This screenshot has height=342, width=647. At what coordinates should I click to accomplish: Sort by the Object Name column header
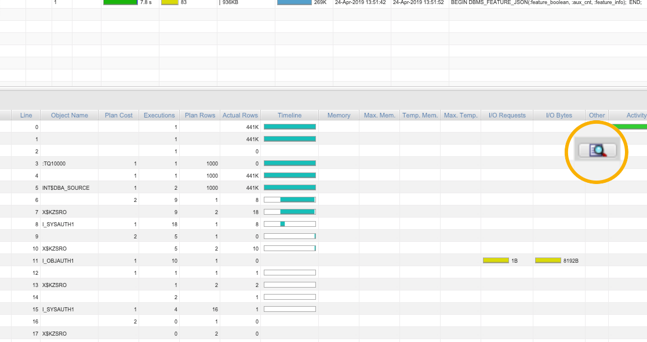point(70,115)
